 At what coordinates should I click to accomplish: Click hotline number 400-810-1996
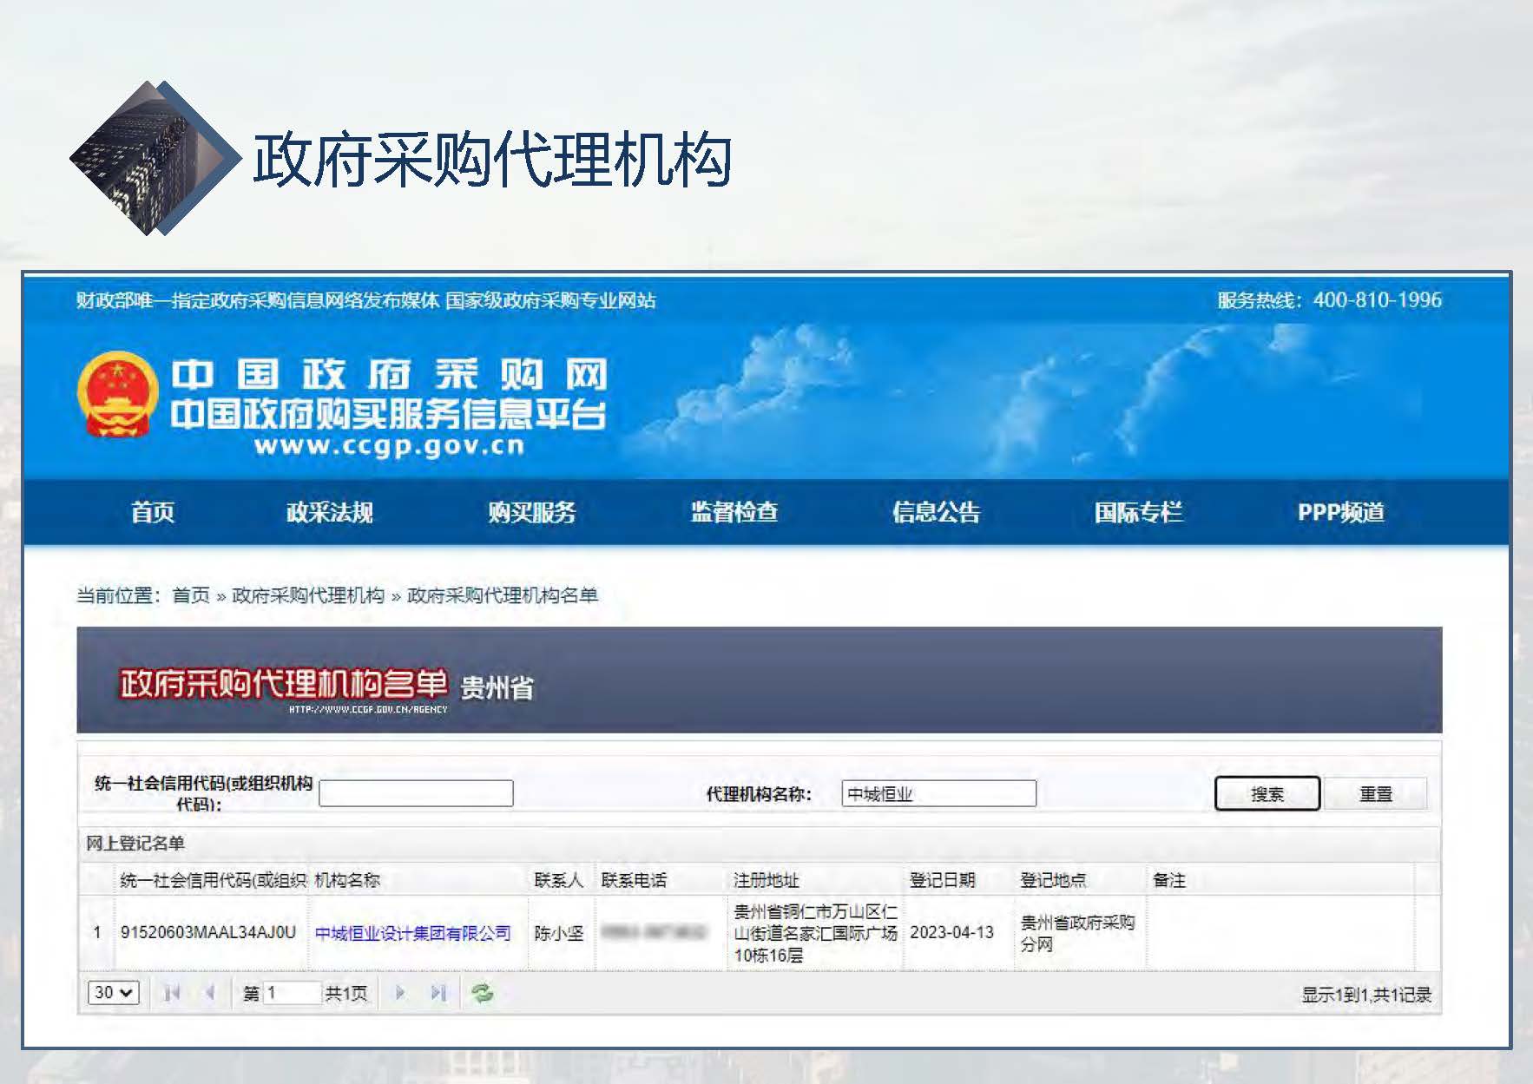click(1378, 300)
